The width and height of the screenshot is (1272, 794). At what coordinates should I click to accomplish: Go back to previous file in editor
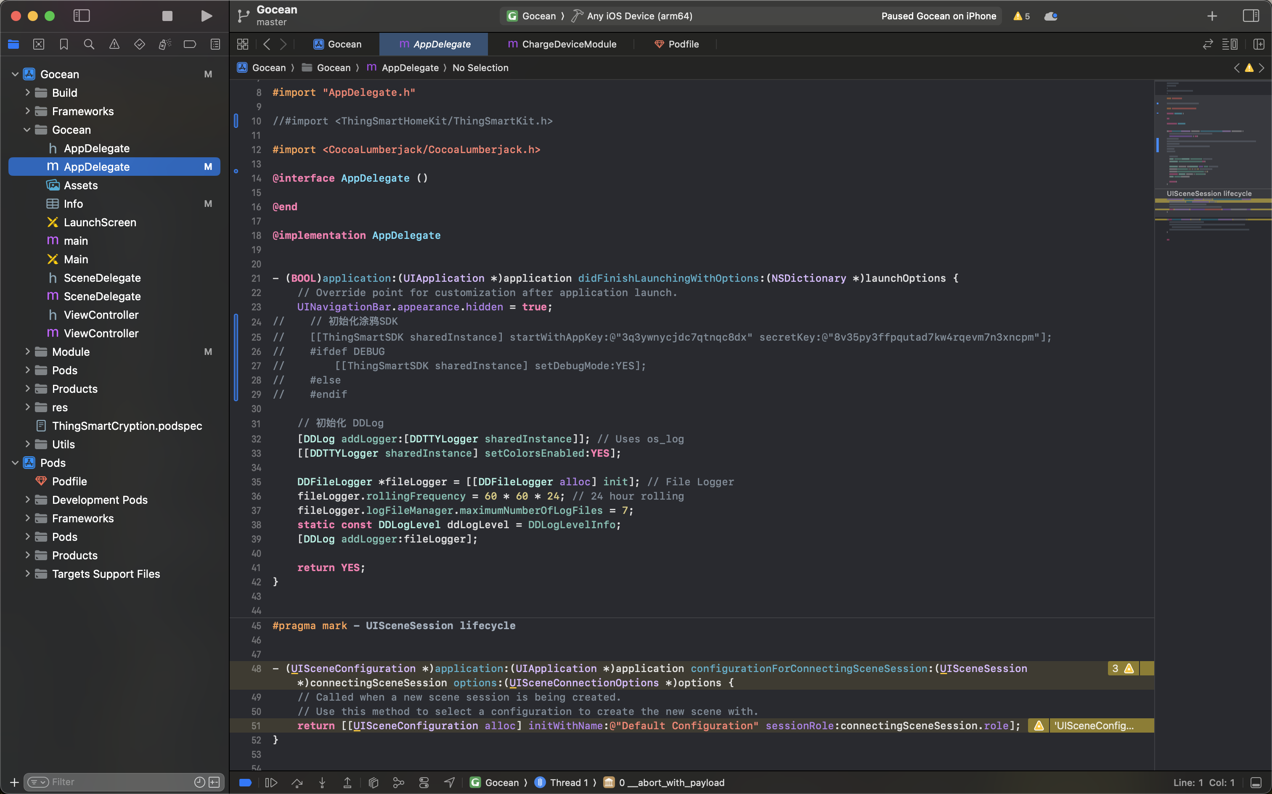click(267, 44)
